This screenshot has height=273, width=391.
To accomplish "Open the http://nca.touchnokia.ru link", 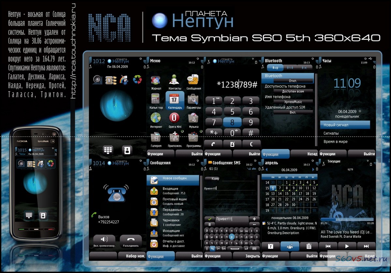I will click(x=73, y=51).
